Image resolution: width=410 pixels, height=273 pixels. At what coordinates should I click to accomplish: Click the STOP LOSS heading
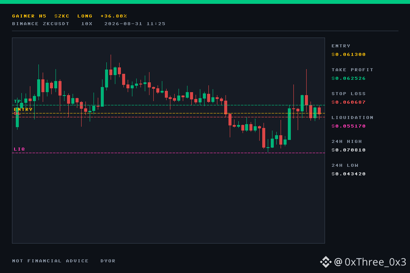pos(348,93)
